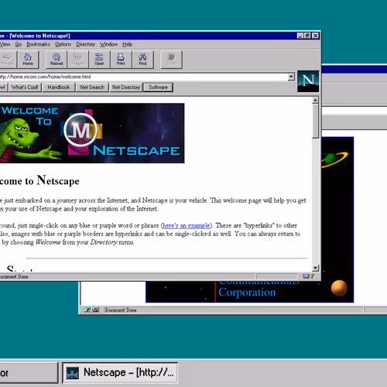Click the Software directory button
The width and height of the screenshot is (387, 387).
[158, 87]
